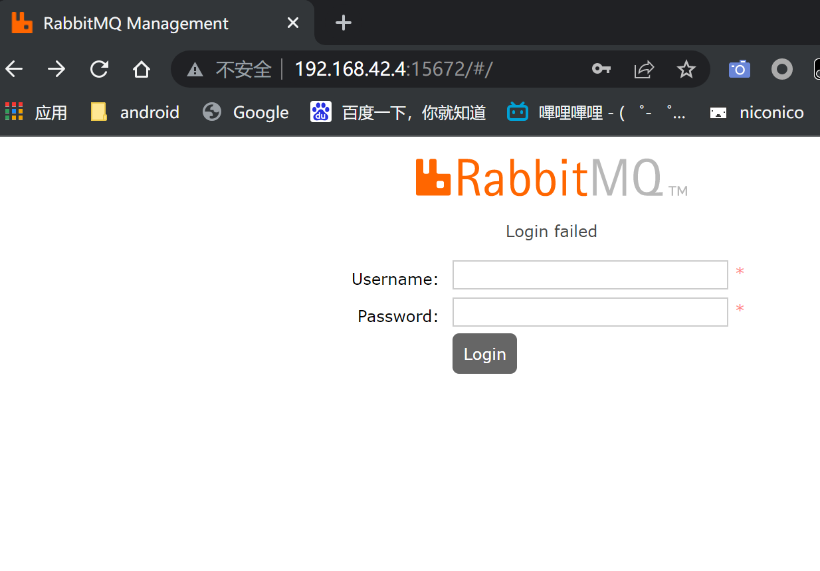Image resolution: width=820 pixels, height=571 pixels.
Task: Open the android bookmarks folder
Action: point(135,112)
